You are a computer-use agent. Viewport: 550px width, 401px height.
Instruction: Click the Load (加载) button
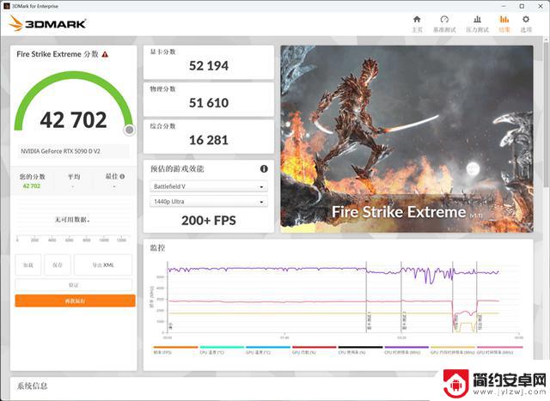coord(28,264)
